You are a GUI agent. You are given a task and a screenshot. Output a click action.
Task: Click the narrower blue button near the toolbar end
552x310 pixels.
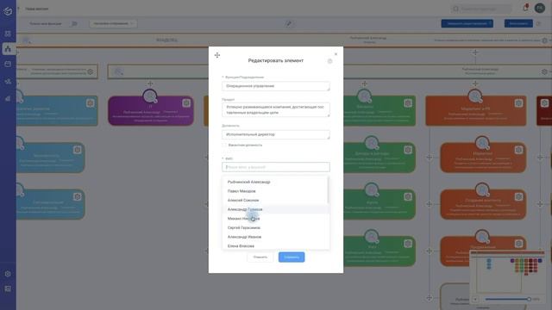click(518, 23)
